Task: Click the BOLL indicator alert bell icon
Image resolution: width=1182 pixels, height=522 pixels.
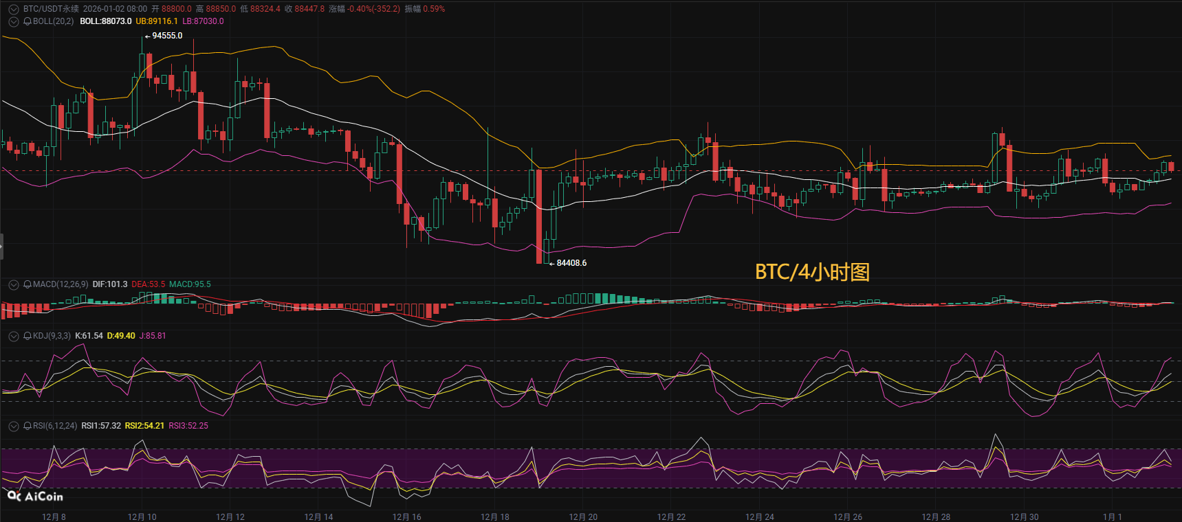Action: coord(28,21)
